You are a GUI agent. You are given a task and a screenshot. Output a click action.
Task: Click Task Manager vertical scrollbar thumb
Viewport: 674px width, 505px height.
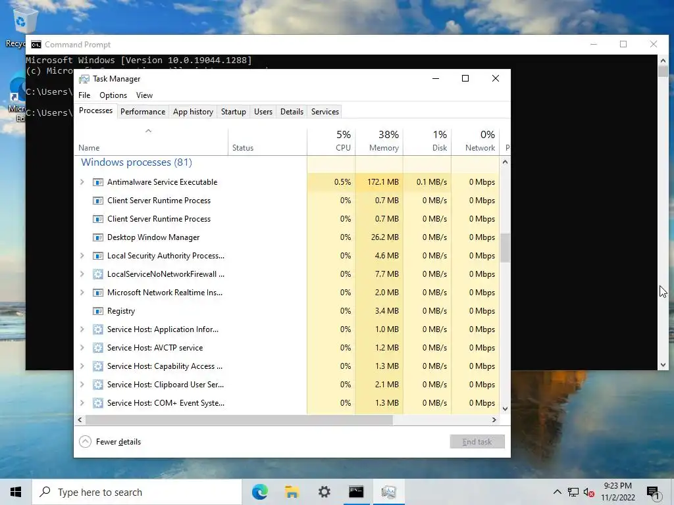pyautogui.click(x=505, y=248)
